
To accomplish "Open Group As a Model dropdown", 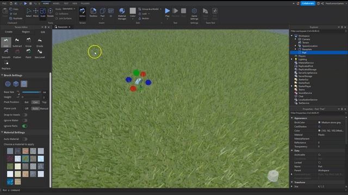I will [x=161, y=9].
